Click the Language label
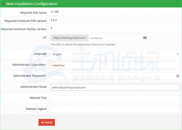The height and width of the screenshot is (130, 182). pos(40,54)
